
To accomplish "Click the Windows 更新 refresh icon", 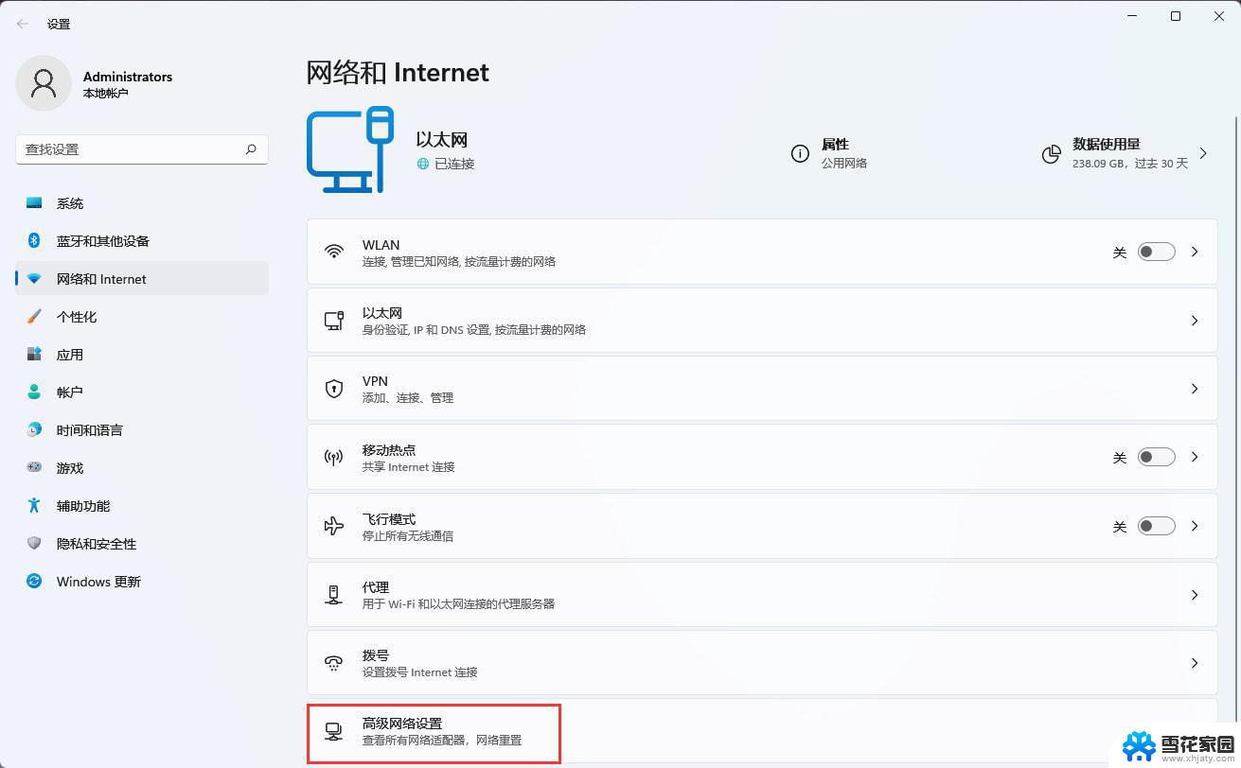I will coord(34,582).
